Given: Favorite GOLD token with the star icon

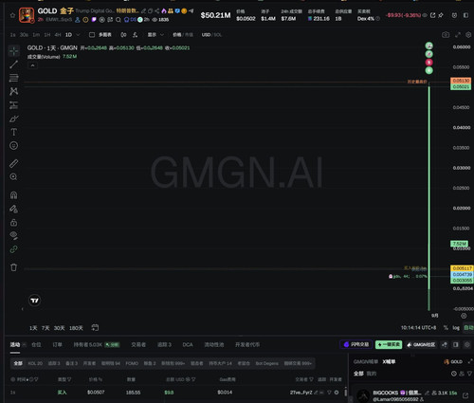Looking at the screenshot, I should point(12,15).
